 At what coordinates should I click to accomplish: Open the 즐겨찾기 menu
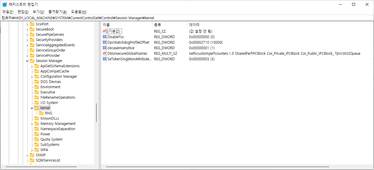tap(58, 12)
